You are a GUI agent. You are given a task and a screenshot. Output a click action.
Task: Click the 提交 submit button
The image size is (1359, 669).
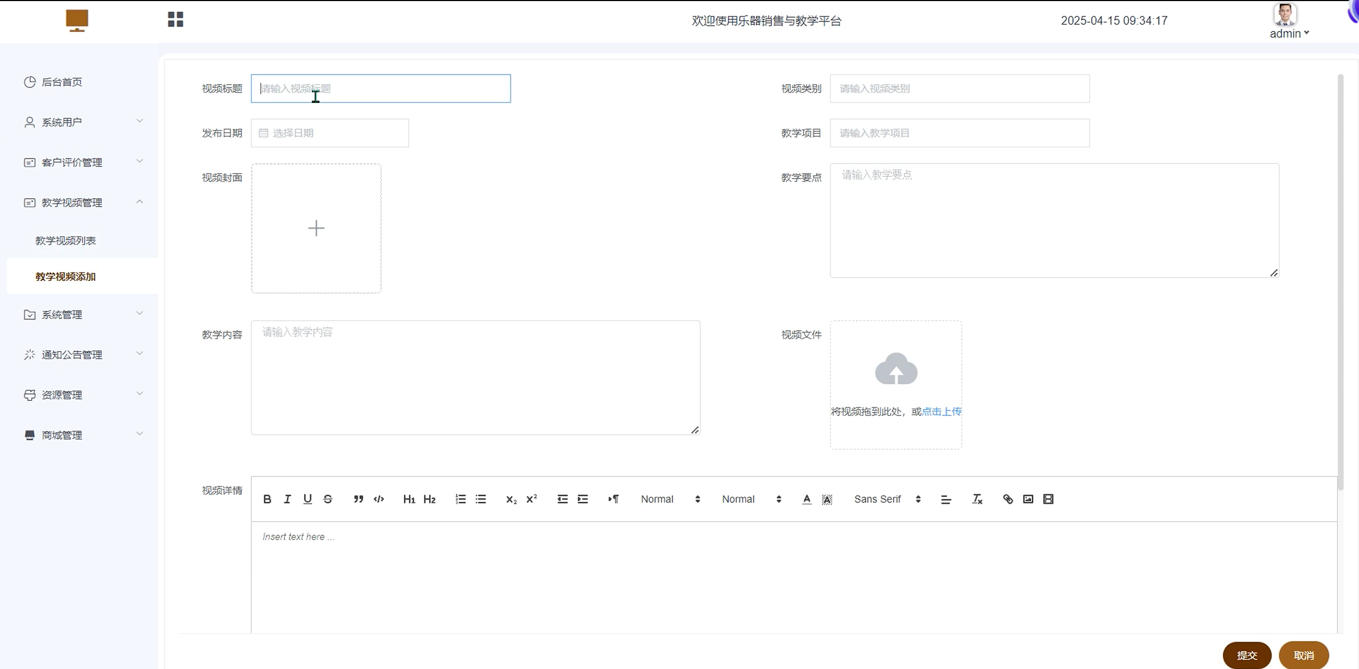pos(1246,655)
